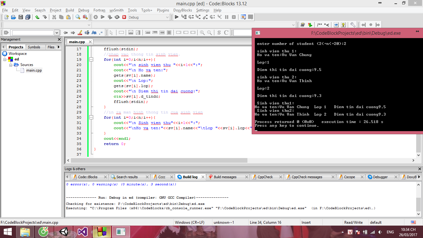This screenshot has height=238, width=423.
Task: Click the Cut scissors icon
Action: tap(54, 17)
